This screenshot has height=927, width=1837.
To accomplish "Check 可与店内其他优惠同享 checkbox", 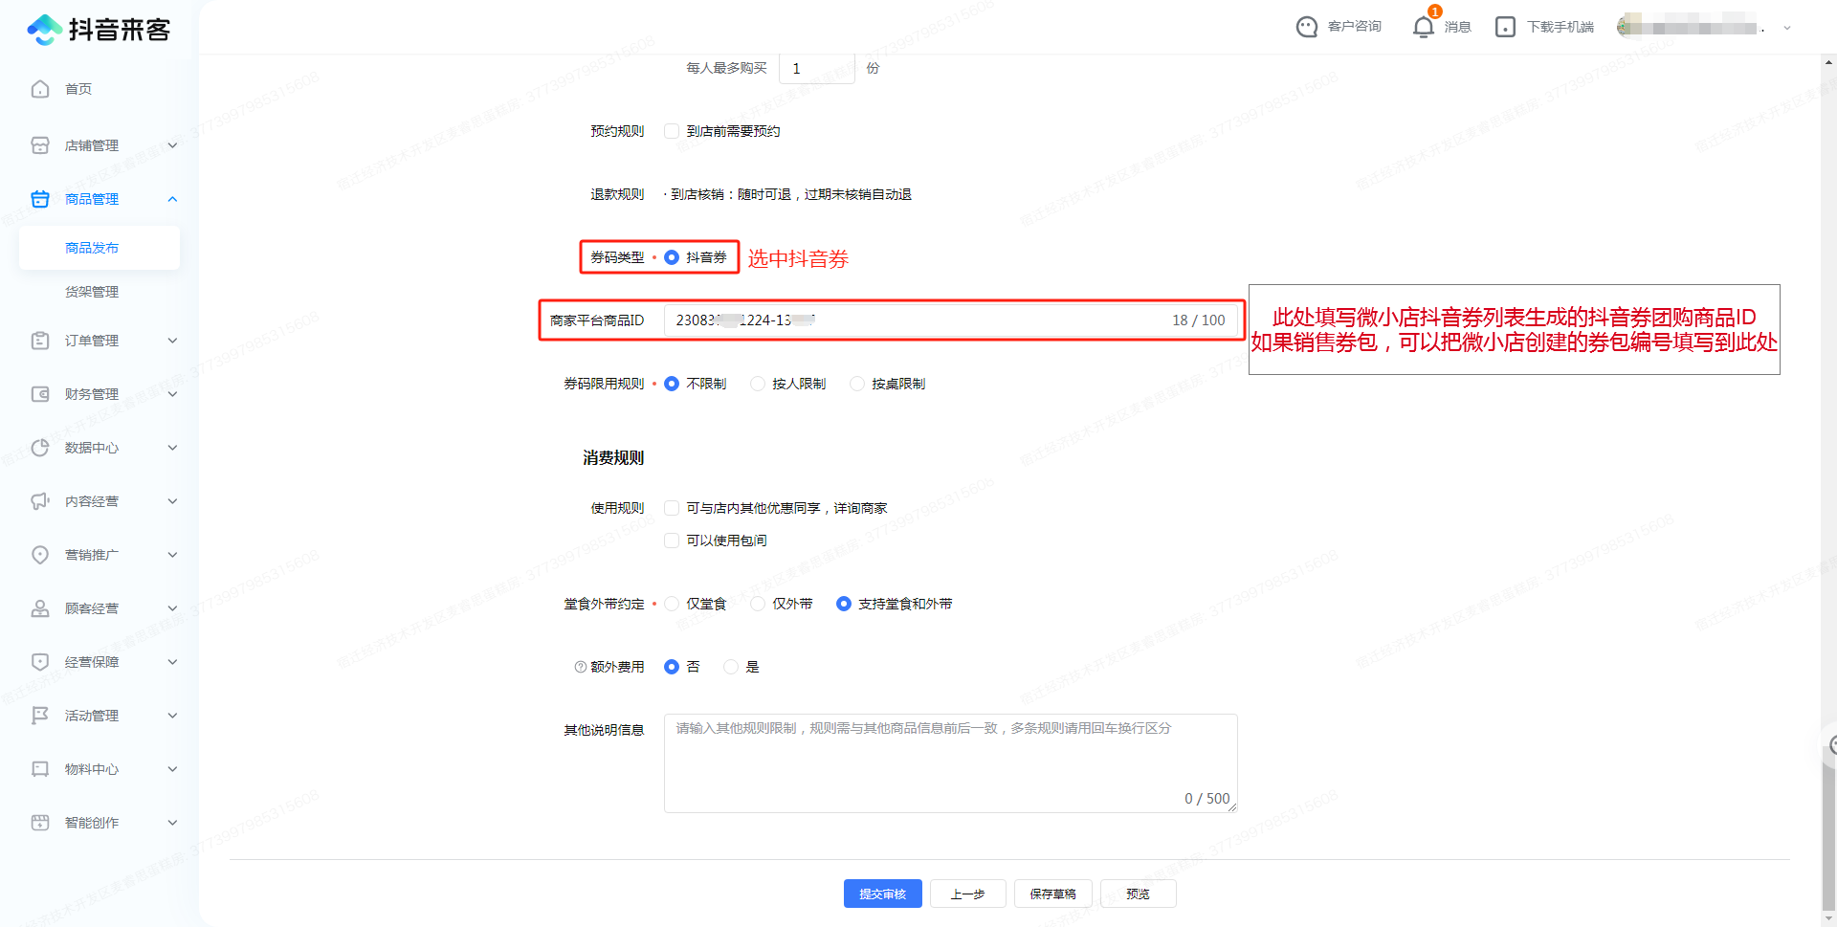I will click(x=672, y=508).
